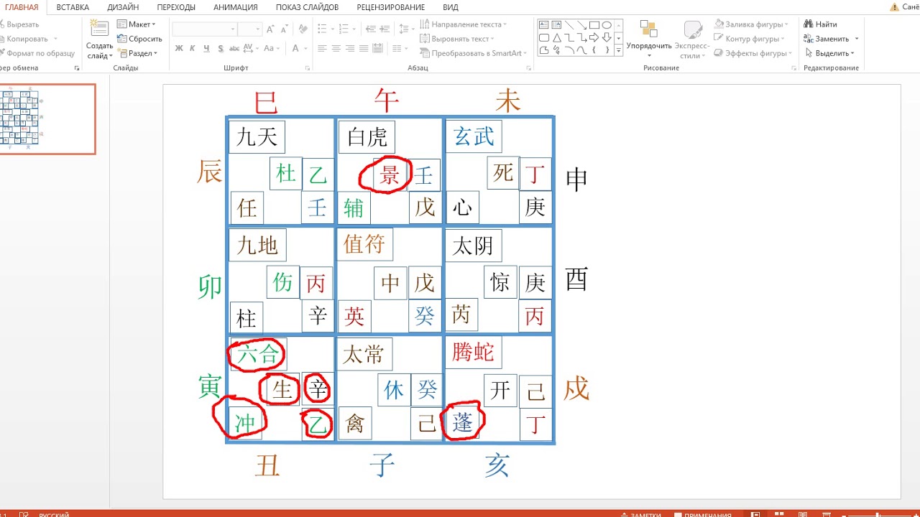Toggle italic К formatting
The height and width of the screenshot is (517, 920).
point(193,49)
